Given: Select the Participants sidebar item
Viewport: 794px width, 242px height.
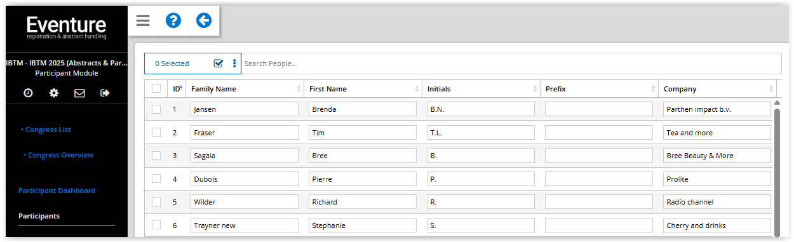Looking at the screenshot, I should (x=39, y=216).
